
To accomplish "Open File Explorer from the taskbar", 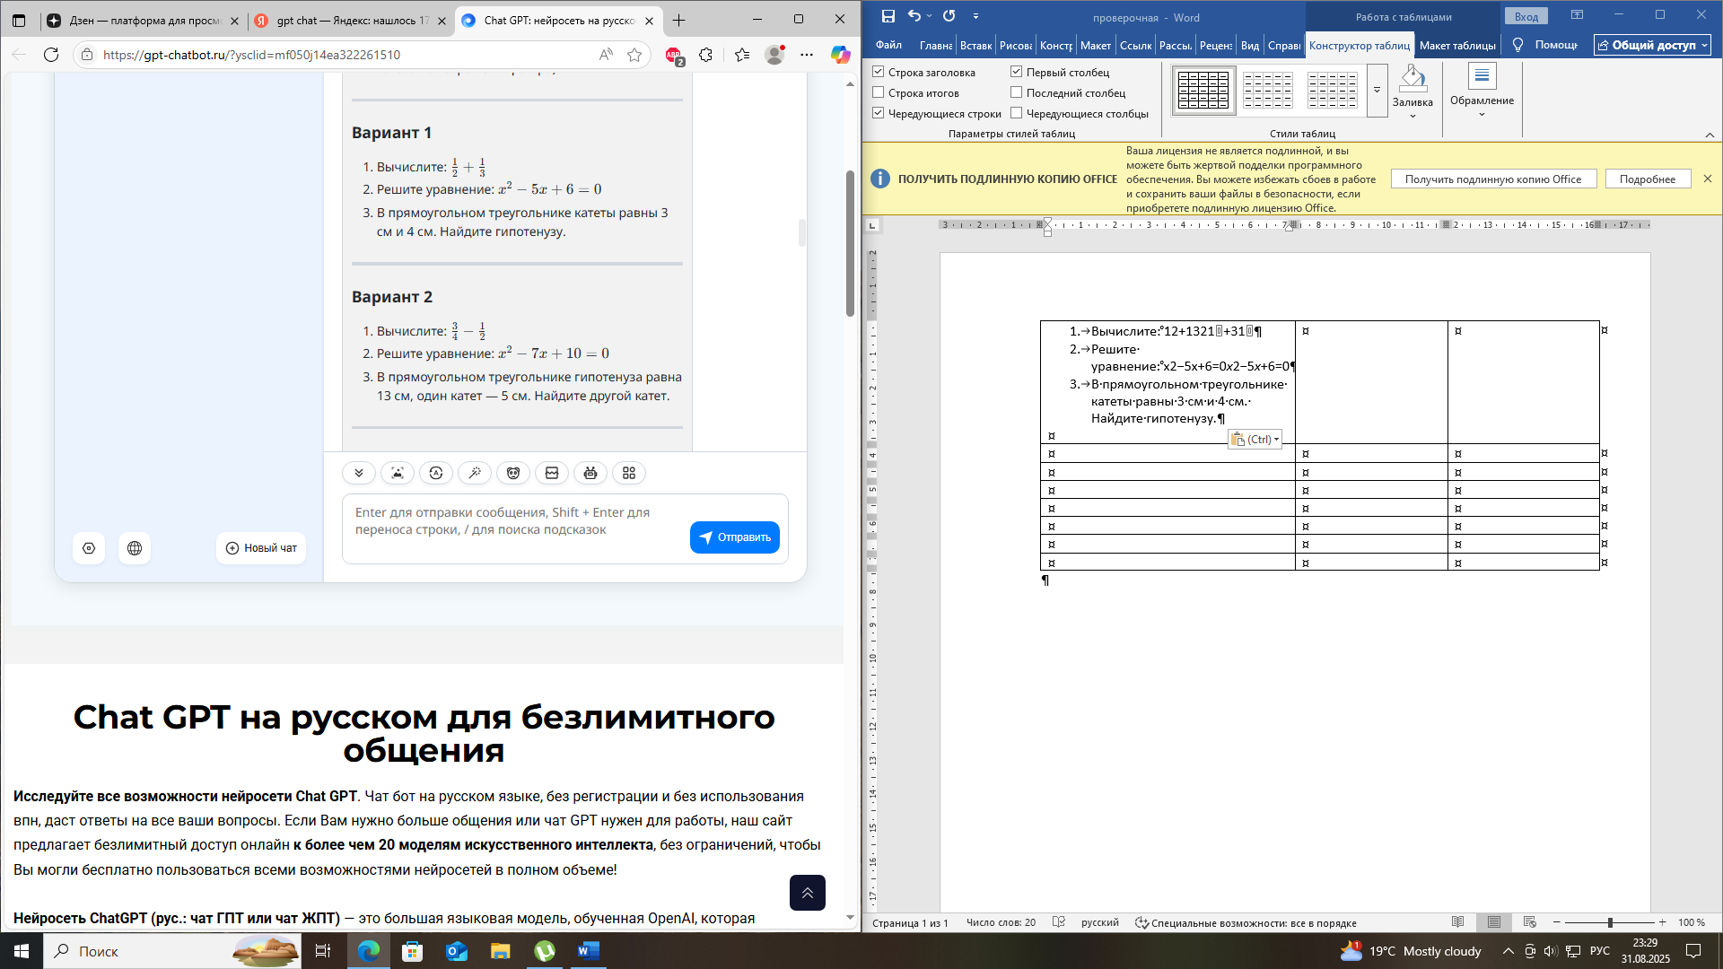I will coord(501,951).
